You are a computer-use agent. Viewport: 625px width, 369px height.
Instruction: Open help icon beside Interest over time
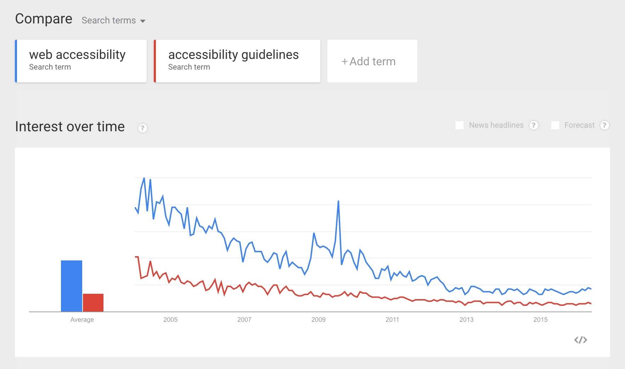point(142,128)
